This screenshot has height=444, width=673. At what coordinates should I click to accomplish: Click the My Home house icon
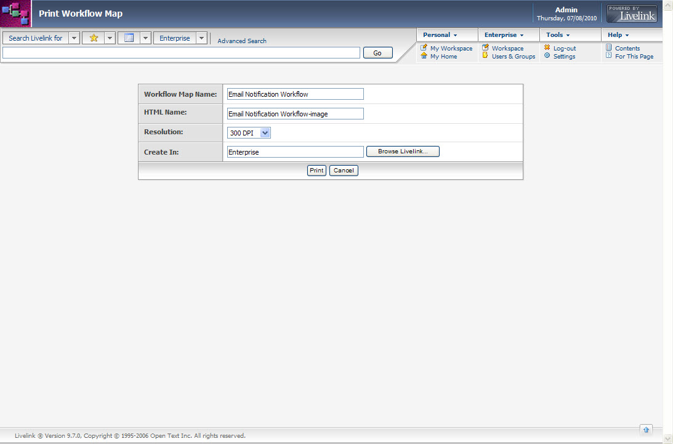[424, 56]
